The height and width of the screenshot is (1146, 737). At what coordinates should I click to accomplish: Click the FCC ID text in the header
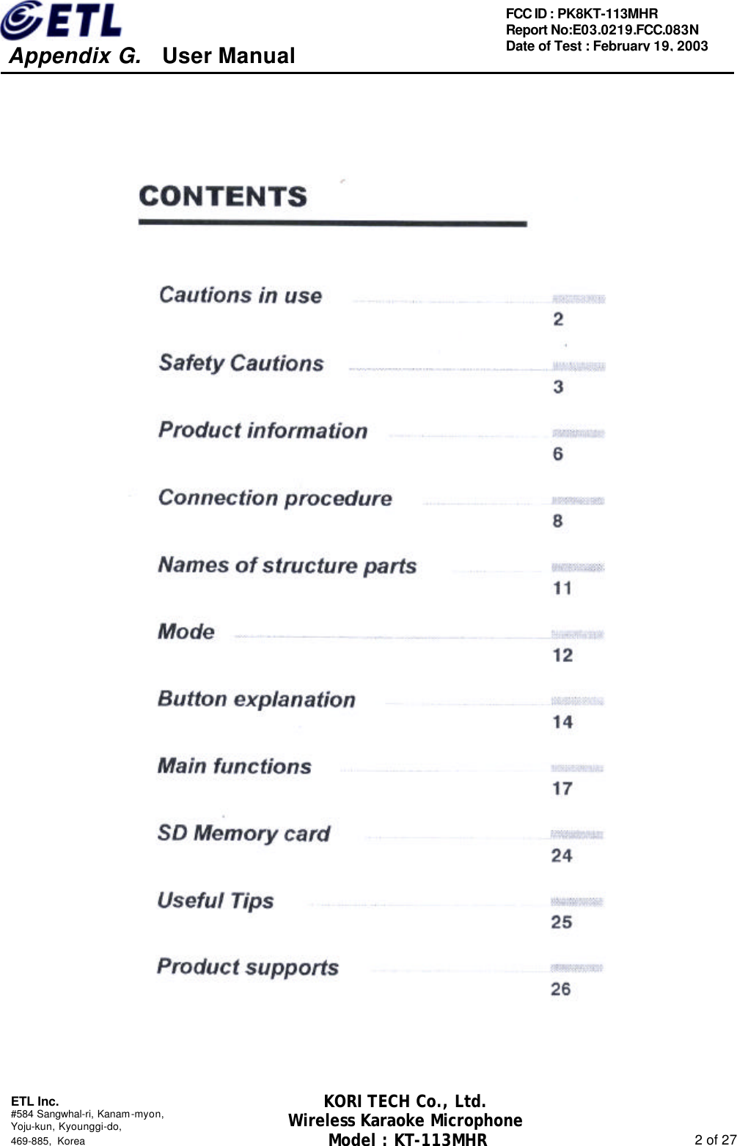pyautogui.click(x=582, y=13)
